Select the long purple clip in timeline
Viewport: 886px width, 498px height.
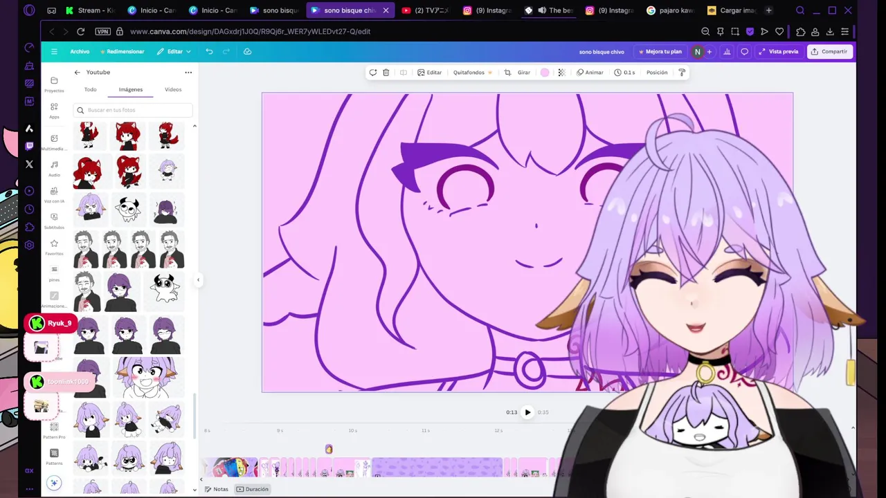click(x=437, y=468)
